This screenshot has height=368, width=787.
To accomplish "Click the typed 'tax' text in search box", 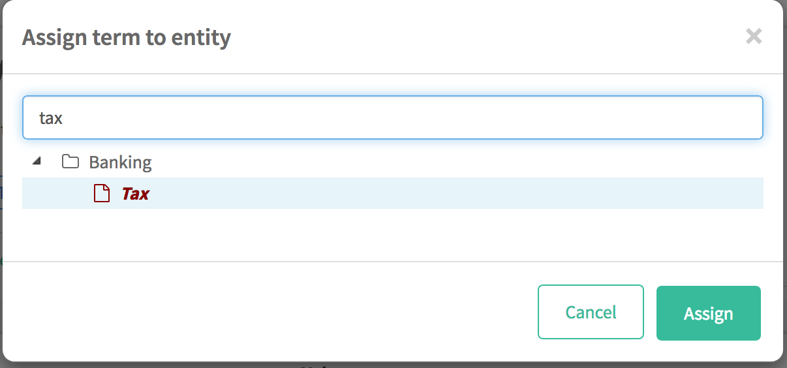I will click(x=51, y=118).
